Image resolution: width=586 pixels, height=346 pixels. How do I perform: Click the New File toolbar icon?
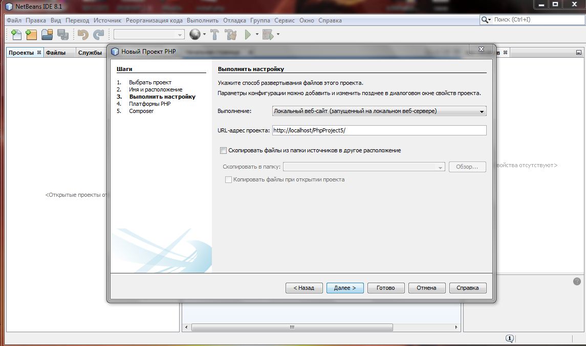(16, 35)
